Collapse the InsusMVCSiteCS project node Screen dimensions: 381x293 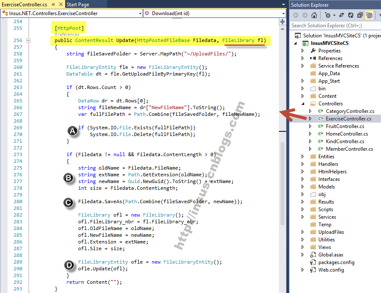[295, 44]
